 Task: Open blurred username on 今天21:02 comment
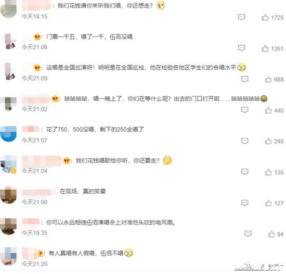(x=36, y=99)
